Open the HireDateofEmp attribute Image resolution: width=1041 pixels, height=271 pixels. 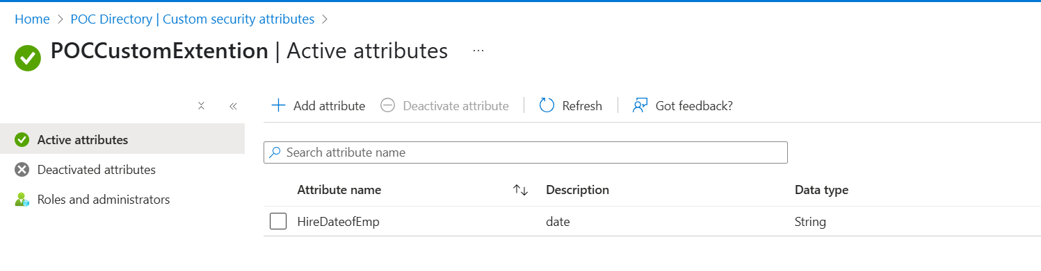[x=338, y=222]
